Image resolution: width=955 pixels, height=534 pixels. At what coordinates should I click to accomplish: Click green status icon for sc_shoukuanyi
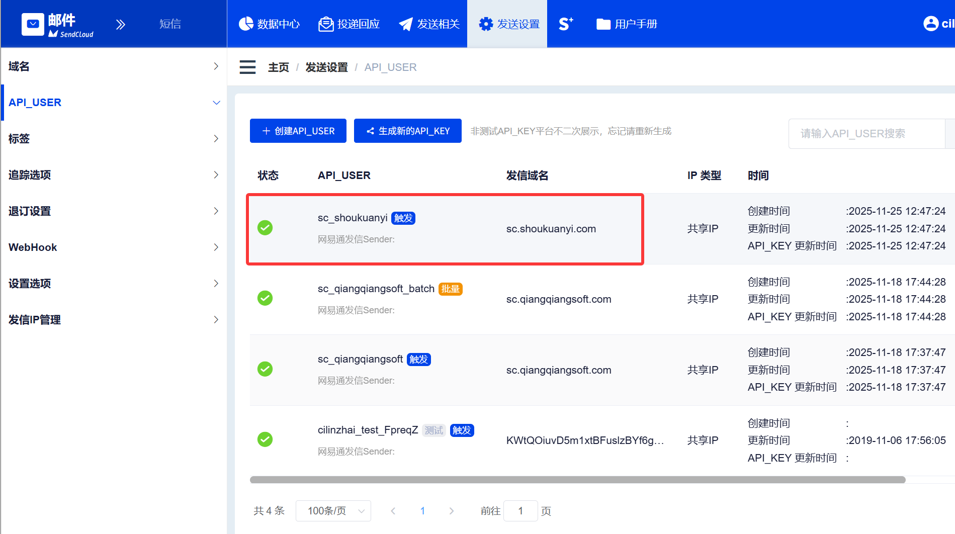tap(265, 228)
